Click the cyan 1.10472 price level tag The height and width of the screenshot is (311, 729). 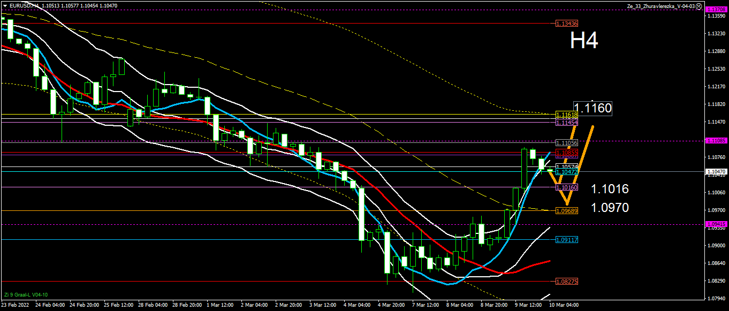click(x=566, y=172)
